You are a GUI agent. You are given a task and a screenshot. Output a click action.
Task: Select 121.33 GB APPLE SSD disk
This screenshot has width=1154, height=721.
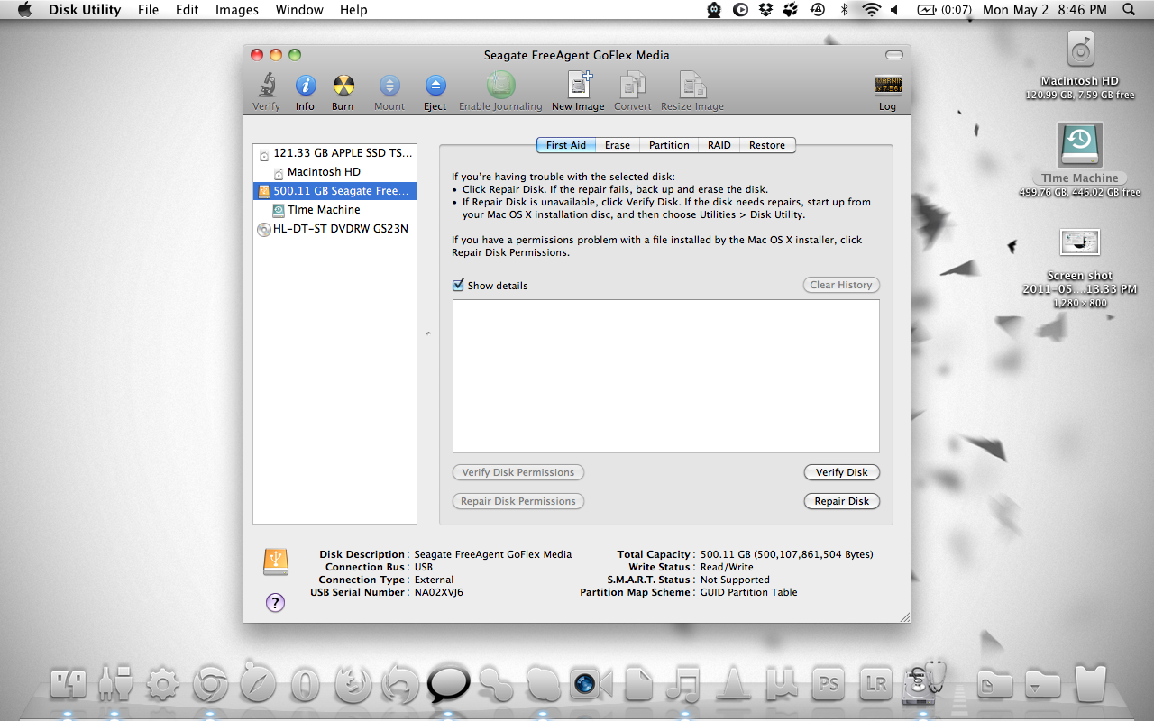click(335, 153)
